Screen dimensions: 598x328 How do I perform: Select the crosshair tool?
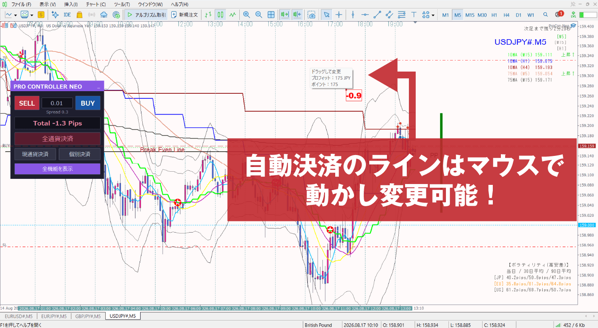click(x=339, y=14)
